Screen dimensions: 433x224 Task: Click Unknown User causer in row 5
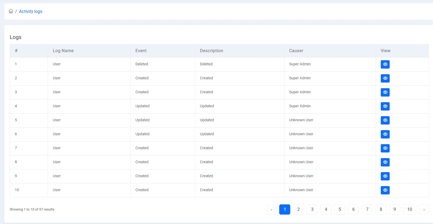[x=301, y=120]
